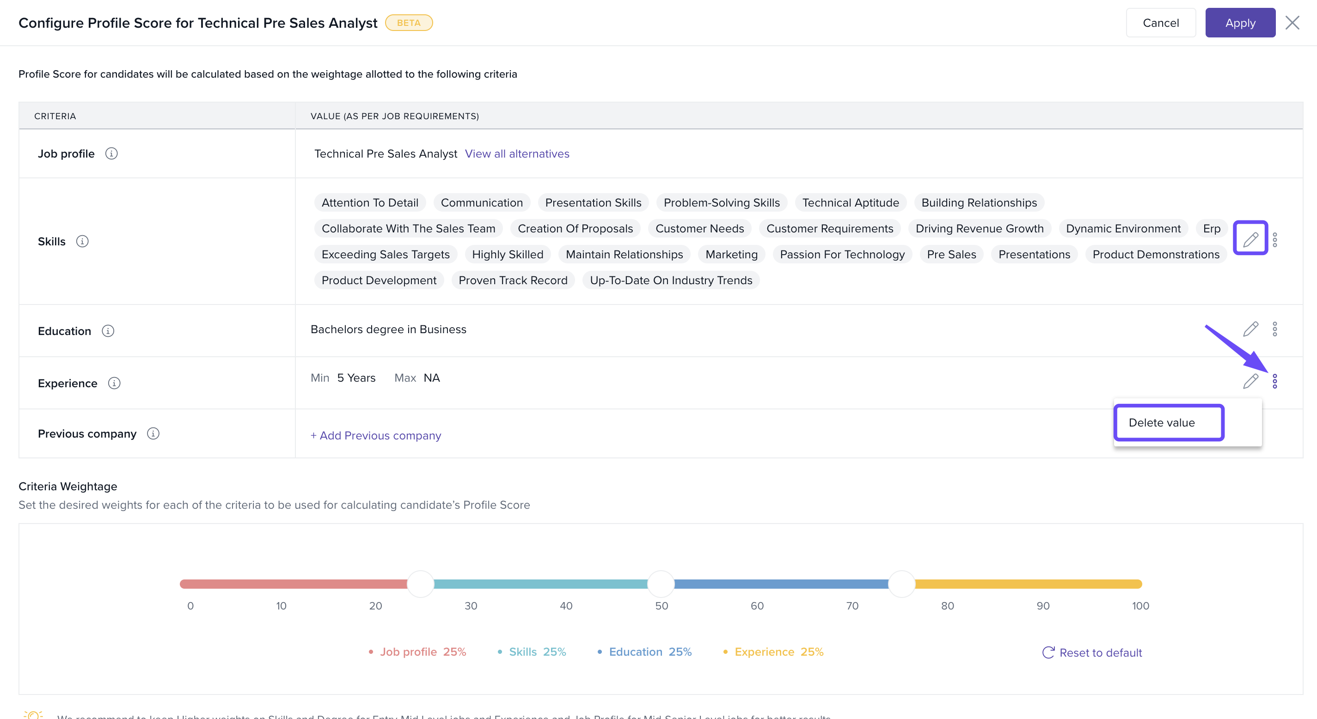The height and width of the screenshot is (719, 1317).
Task: Close the configure dialog with X
Action: (x=1292, y=23)
